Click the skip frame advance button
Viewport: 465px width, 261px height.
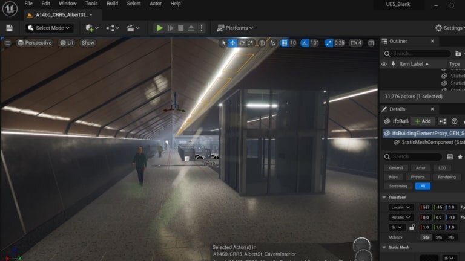pyautogui.click(x=170, y=28)
